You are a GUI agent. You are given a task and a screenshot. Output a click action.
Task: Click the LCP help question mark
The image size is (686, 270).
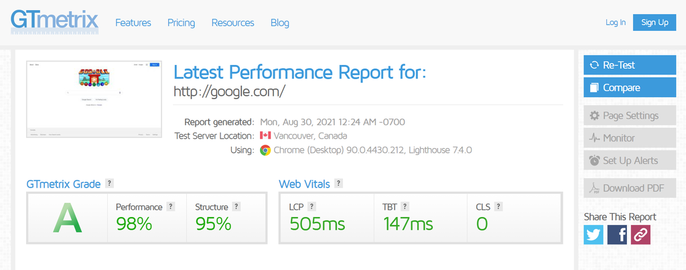tap(312, 207)
